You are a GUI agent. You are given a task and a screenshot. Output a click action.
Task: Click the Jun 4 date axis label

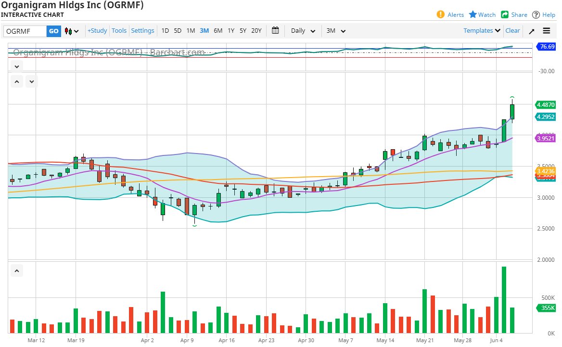click(x=497, y=340)
